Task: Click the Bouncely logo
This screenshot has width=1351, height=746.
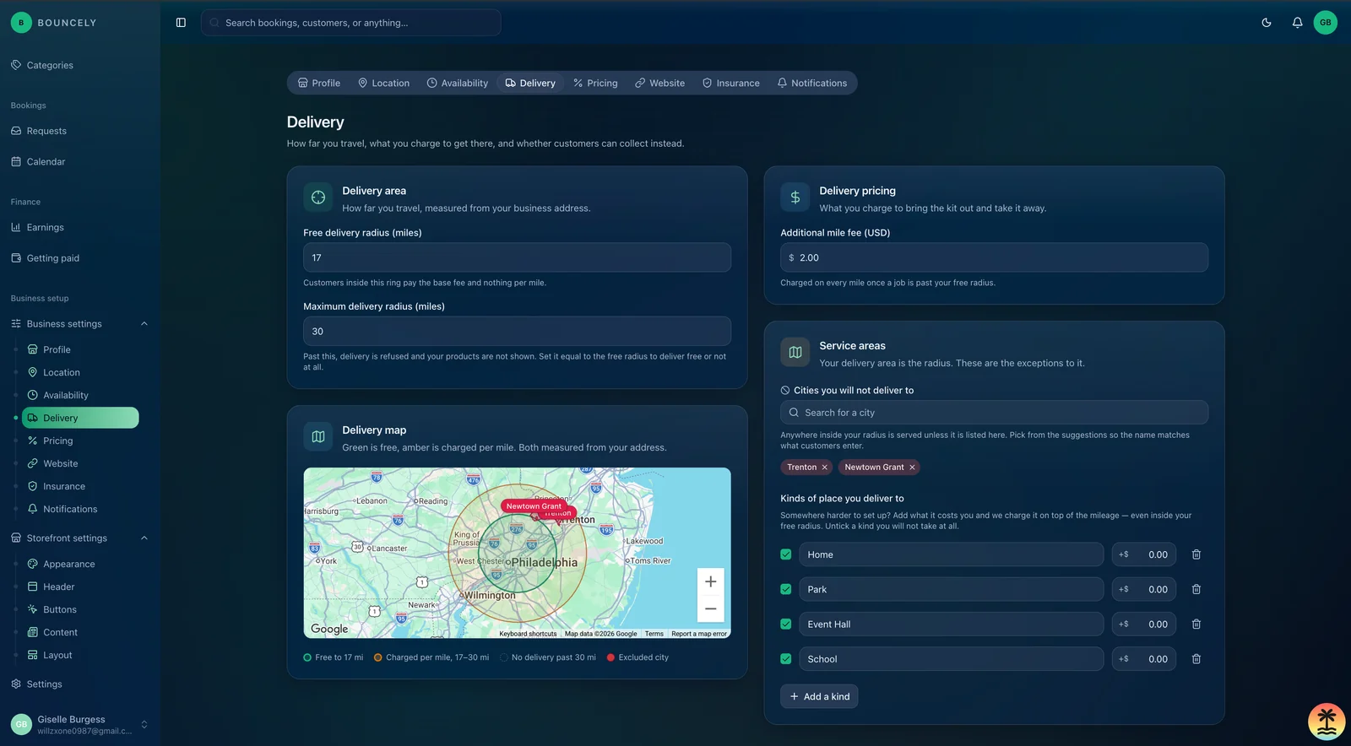Action: pyautogui.click(x=54, y=23)
